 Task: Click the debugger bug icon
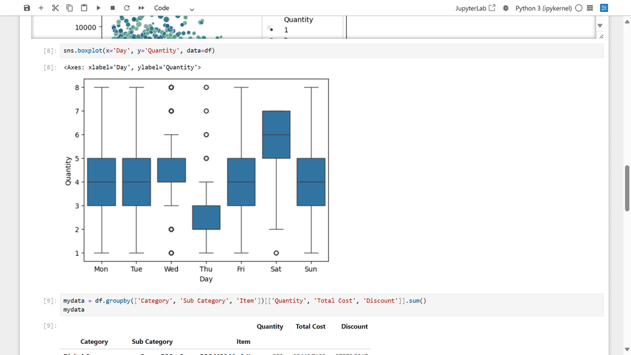click(x=506, y=8)
